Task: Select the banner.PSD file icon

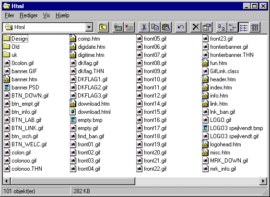Action: click(7, 88)
